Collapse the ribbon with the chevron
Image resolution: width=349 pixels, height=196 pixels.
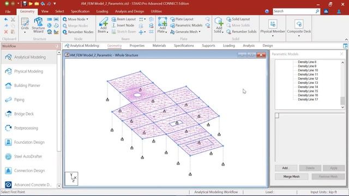point(346,39)
